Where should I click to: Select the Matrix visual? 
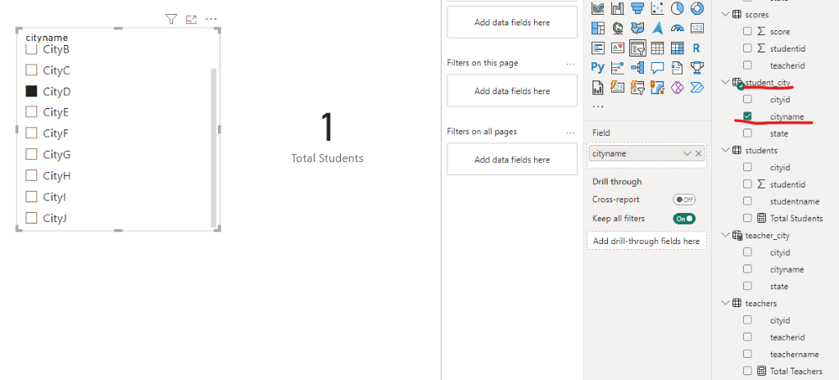click(x=677, y=48)
